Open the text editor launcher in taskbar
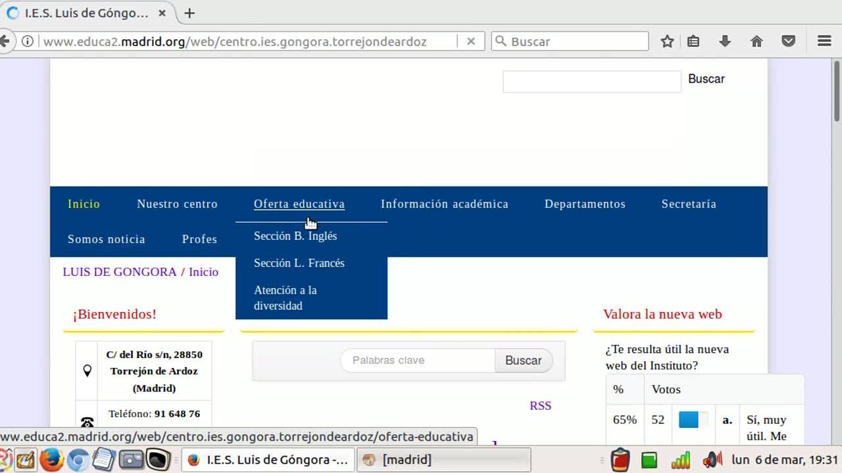Viewport: 842px width, 473px height. 104,460
